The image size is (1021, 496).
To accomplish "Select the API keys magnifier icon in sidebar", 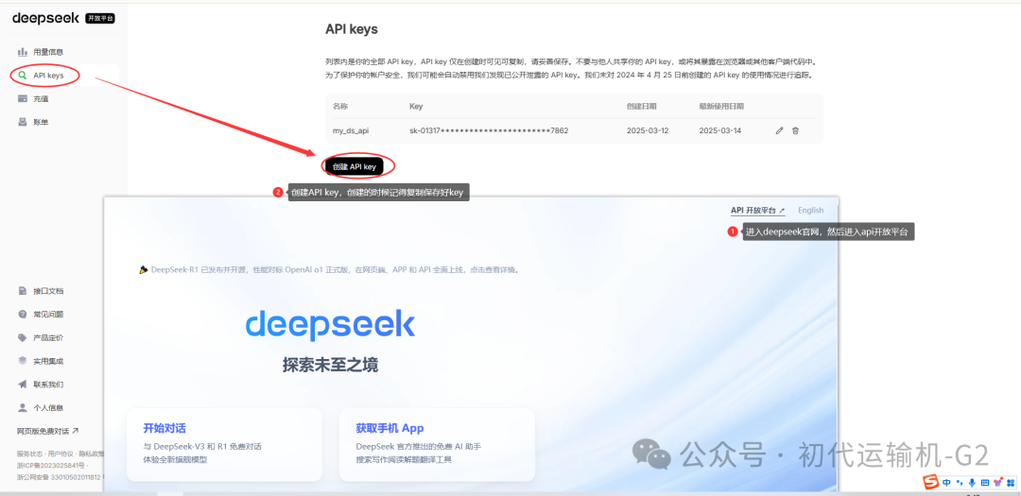I will coord(23,76).
